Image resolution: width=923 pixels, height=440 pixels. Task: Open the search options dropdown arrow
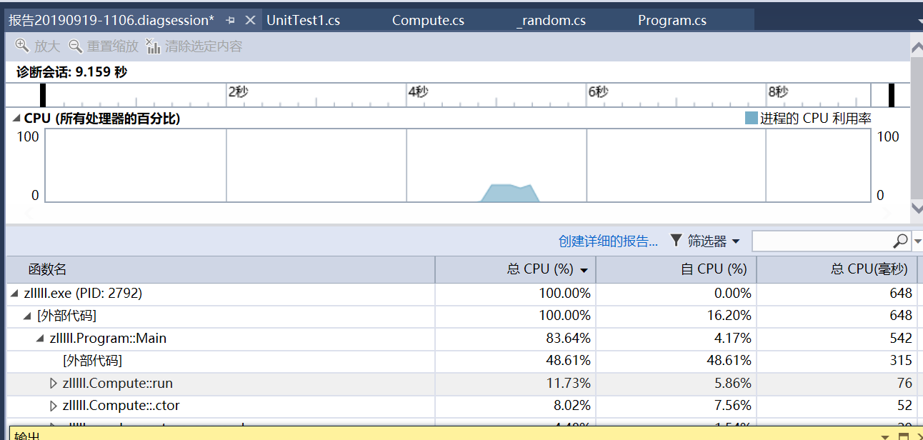(918, 241)
